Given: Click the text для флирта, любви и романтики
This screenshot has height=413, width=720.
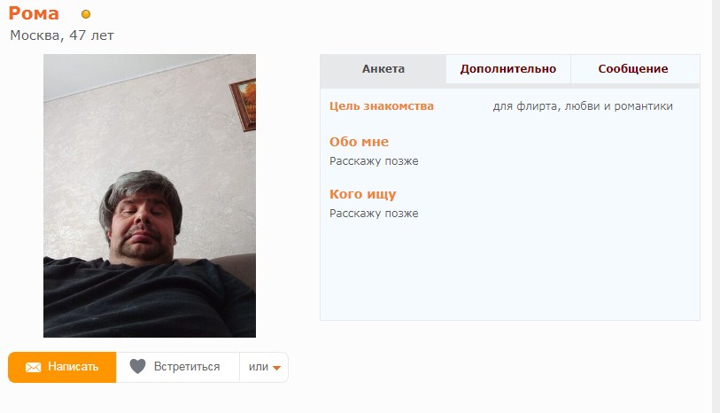Looking at the screenshot, I should [x=583, y=106].
